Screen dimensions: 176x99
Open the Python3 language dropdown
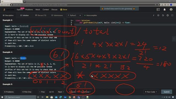pyautogui.click(x=74, y=15)
